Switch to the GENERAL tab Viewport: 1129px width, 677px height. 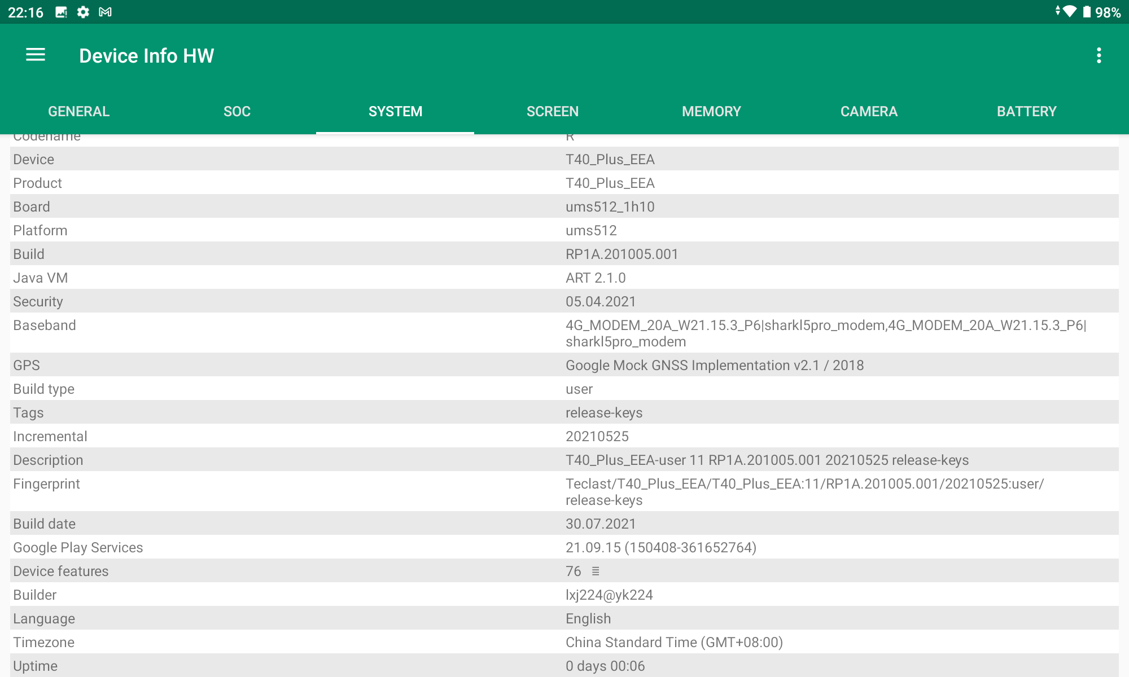79,111
